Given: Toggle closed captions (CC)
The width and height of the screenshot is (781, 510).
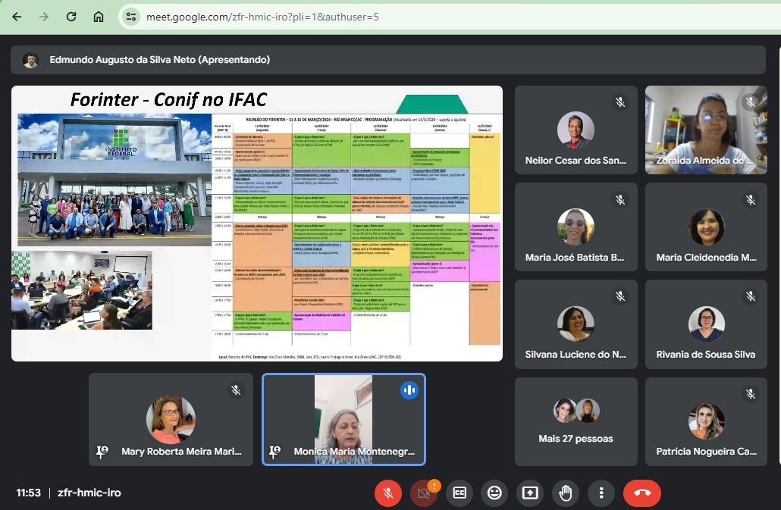Looking at the screenshot, I should click(459, 493).
